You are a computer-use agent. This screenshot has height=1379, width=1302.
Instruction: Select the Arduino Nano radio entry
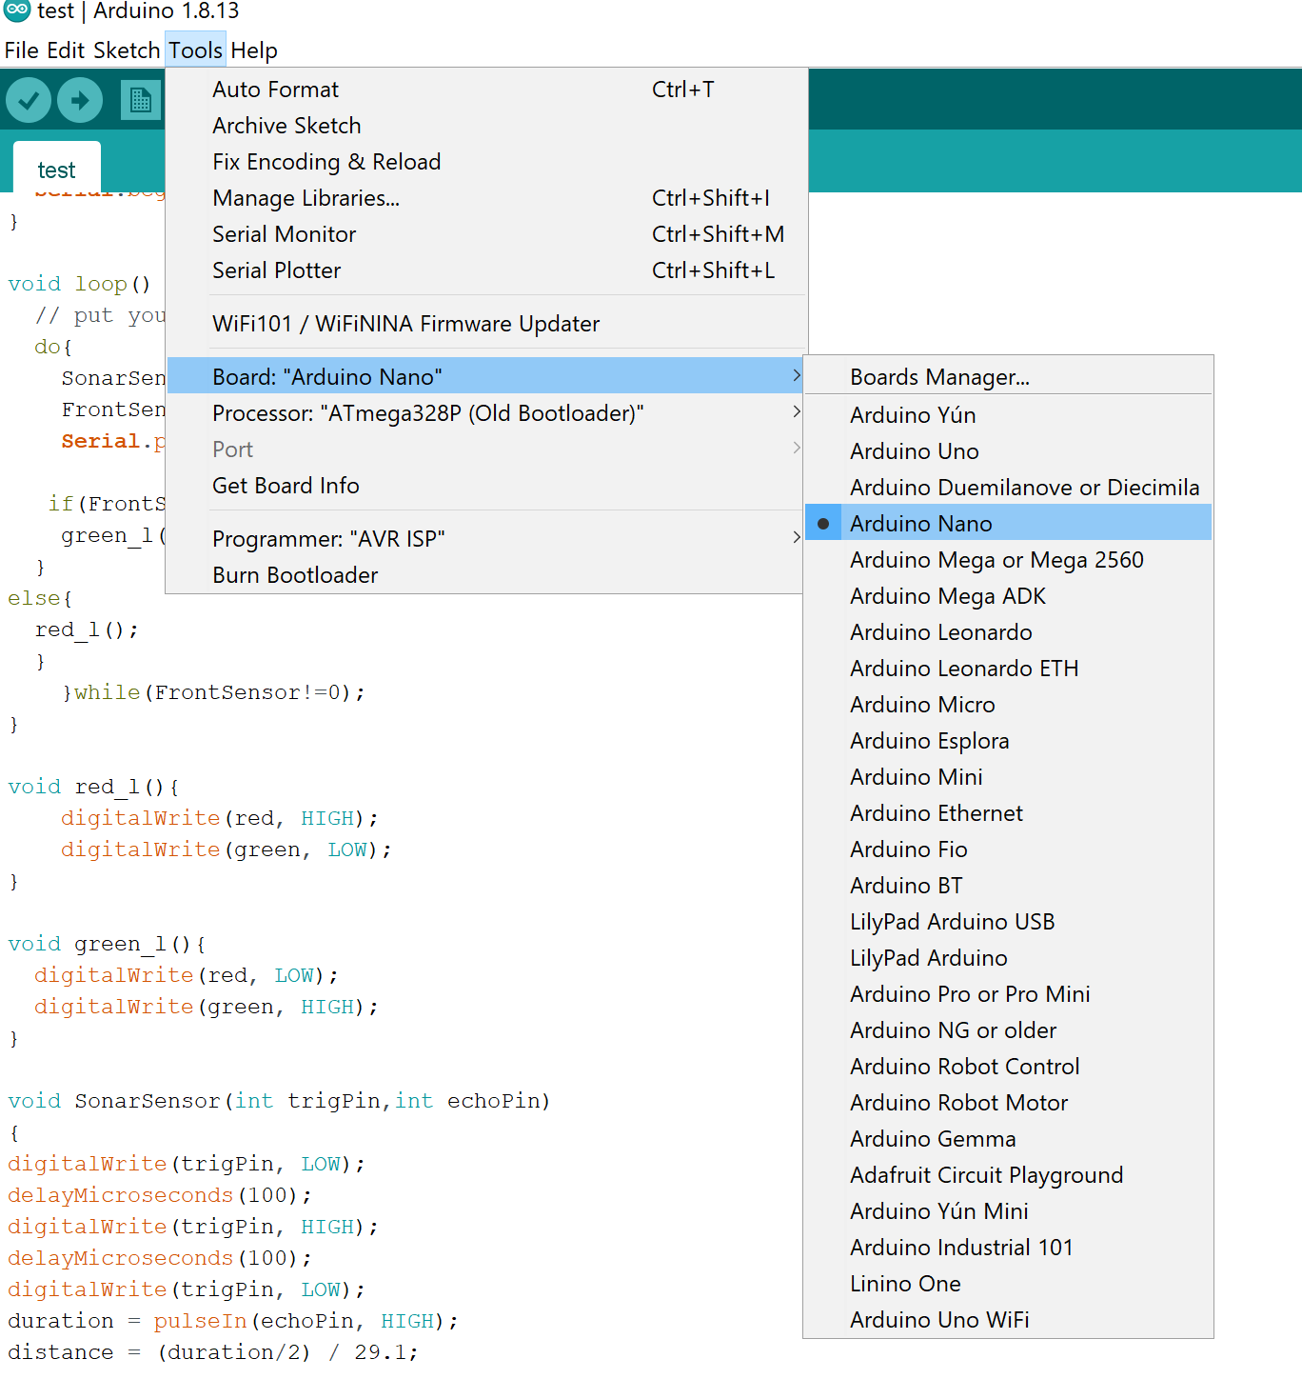1008,523
